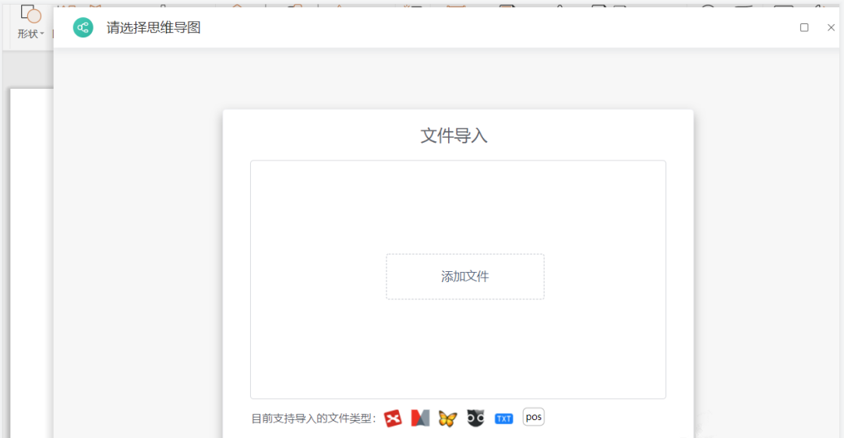Close the 请选择思维导图 dialog
Image resolution: width=844 pixels, height=438 pixels.
tap(831, 27)
